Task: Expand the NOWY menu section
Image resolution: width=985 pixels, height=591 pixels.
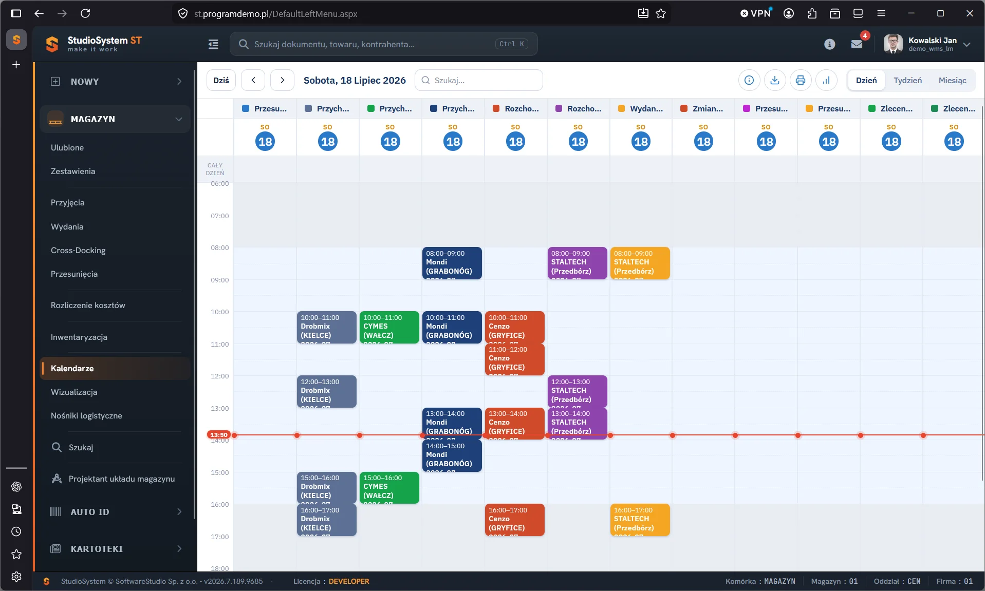Action: 115,82
